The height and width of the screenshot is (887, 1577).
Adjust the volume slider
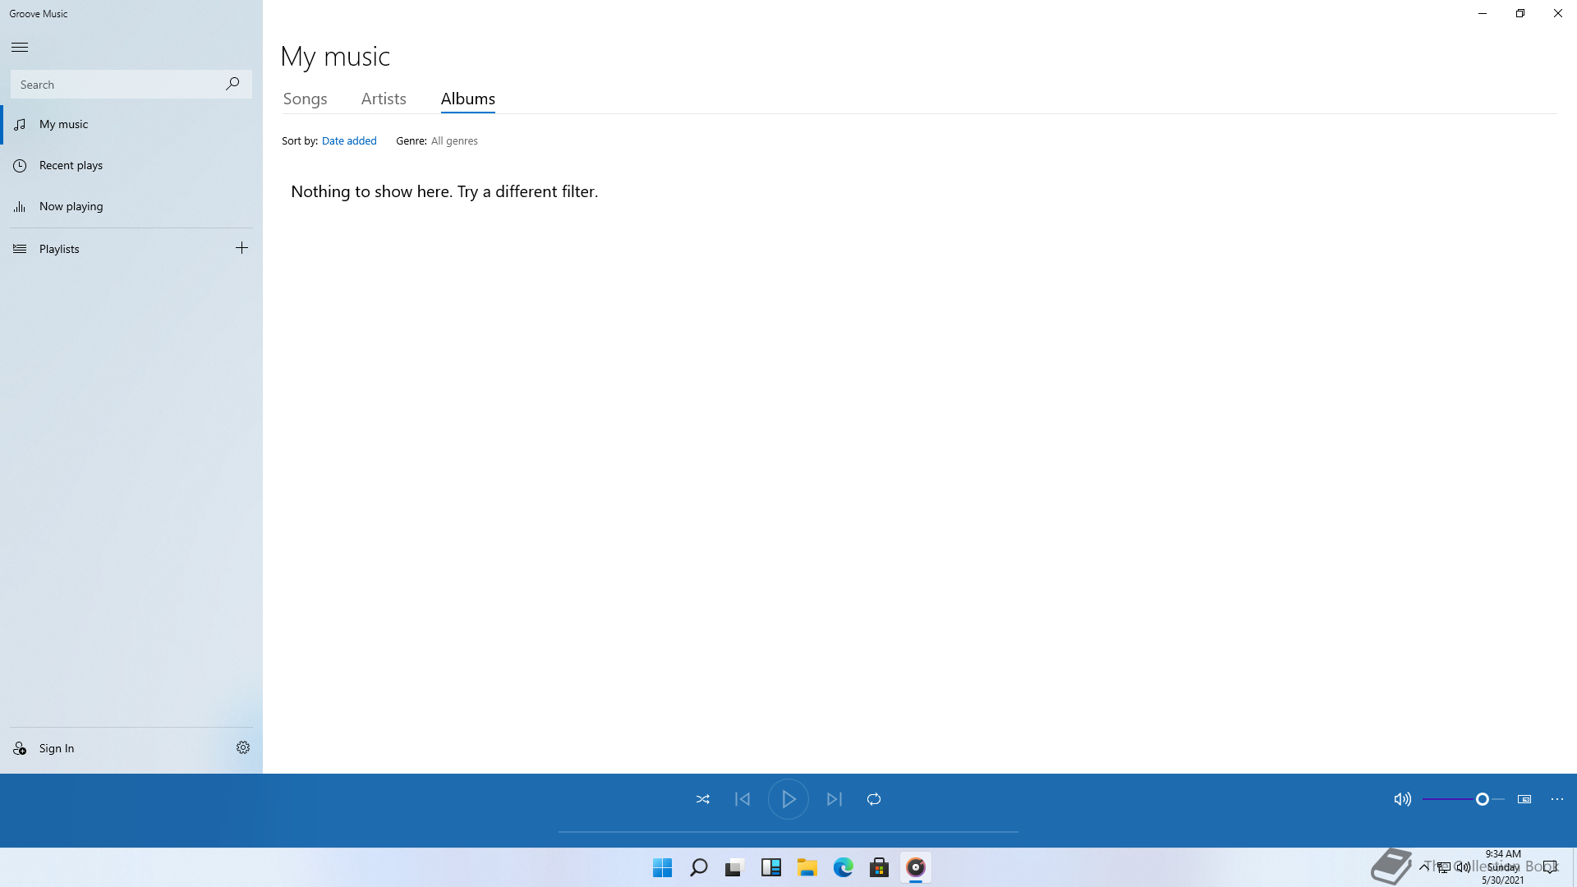point(1464,799)
